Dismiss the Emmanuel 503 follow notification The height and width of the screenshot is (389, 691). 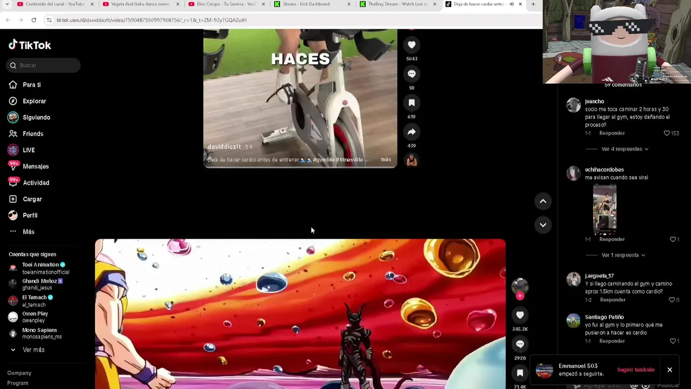[669, 370]
